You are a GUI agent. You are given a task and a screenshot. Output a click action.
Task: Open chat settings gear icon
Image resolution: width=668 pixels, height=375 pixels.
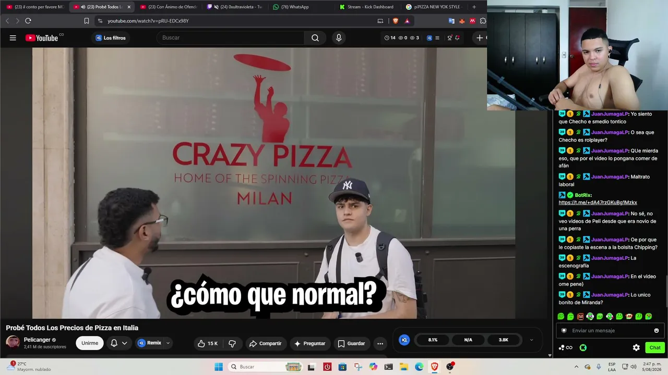pyautogui.click(x=636, y=347)
